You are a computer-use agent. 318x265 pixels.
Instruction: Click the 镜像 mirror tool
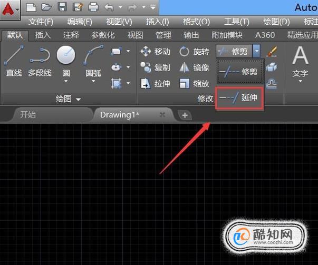click(x=194, y=67)
